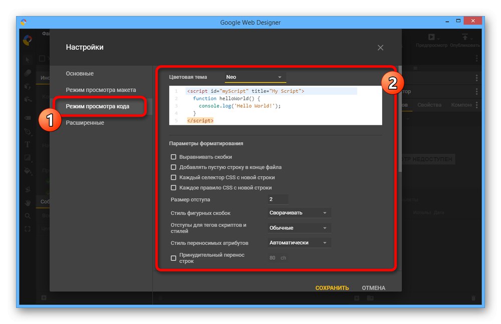Image resolution: width=501 pixels, height=324 pixels.
Task: Click the Стиль переносимых атрибутов label
Action: (209, 243)
